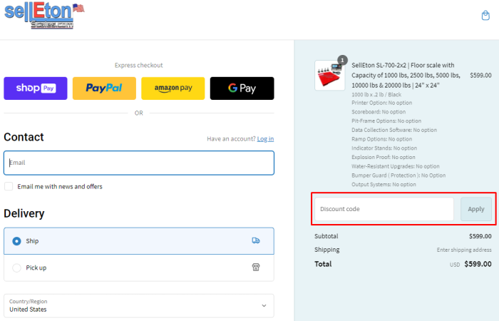The width and height of the screenshot is (499, 321).
Task: Pay with Shop Pay
Action: pyautogui.click(x=36, y=88)
